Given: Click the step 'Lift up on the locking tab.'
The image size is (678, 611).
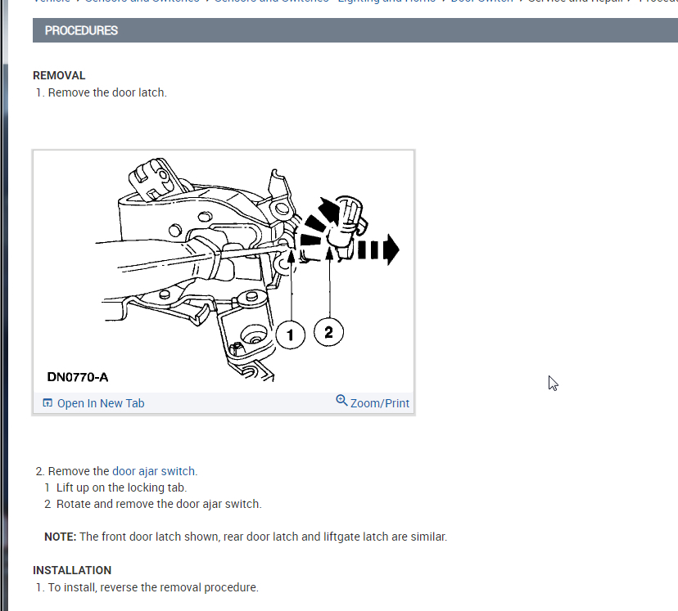Looking at the screenshot, I should point(121,487).
